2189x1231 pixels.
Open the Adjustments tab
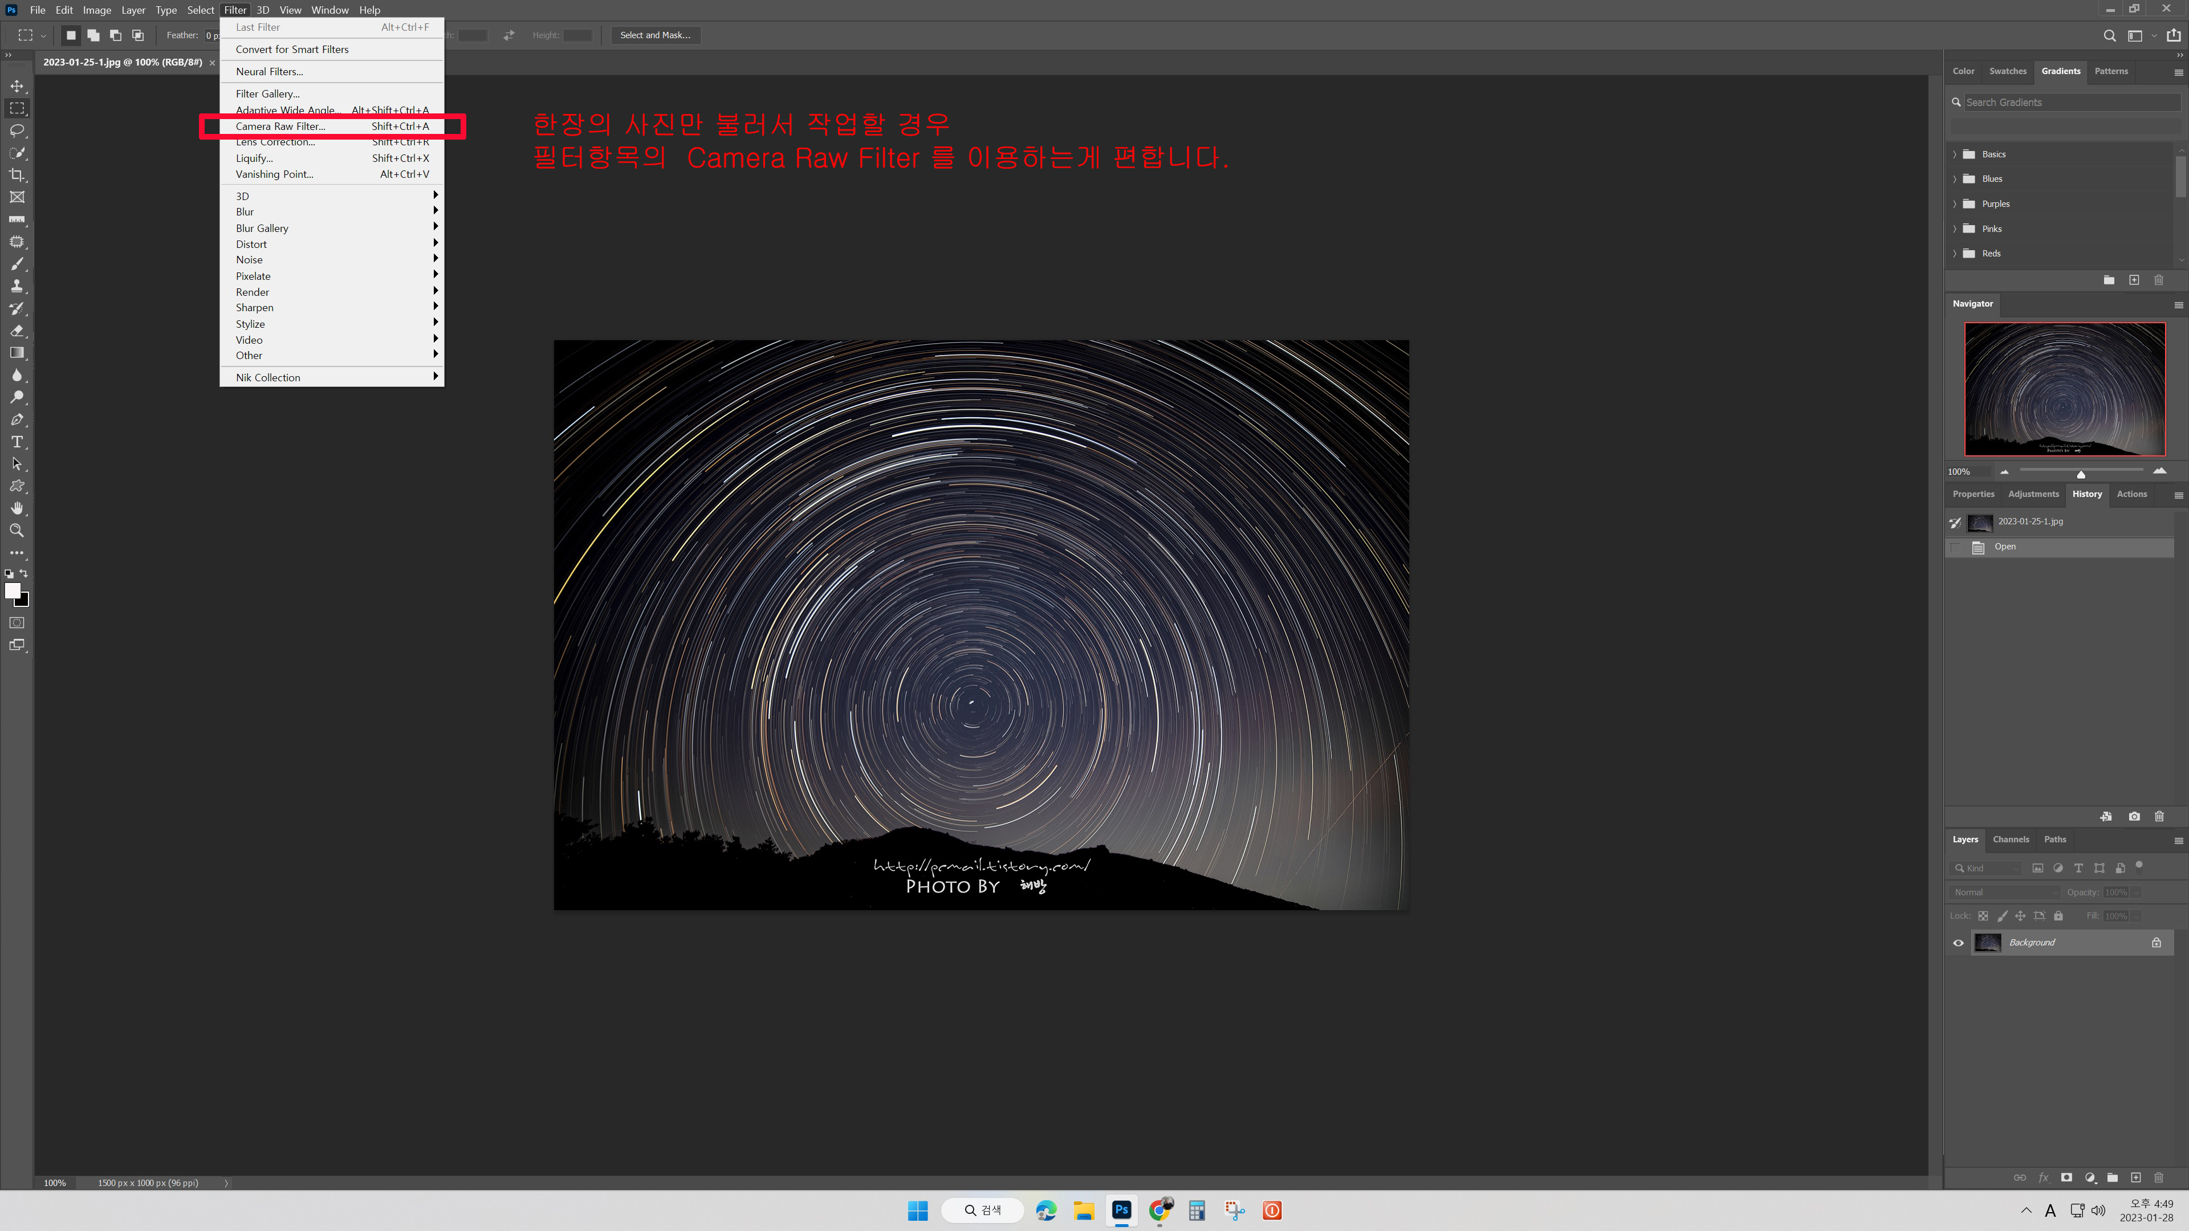pyautogui.click(x=2033, y=495)
